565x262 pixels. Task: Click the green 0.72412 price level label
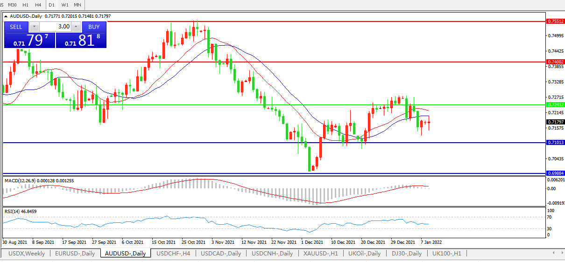tap(555, 105)
